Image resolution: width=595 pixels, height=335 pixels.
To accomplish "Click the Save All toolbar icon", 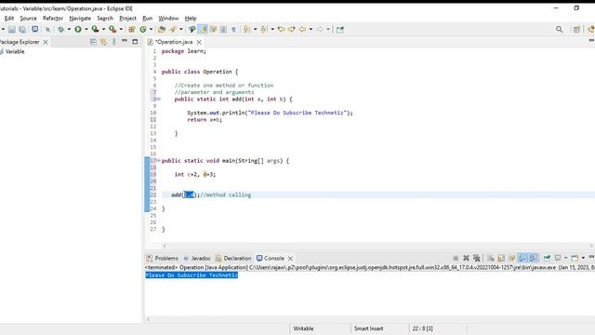I will click(22, 29).
